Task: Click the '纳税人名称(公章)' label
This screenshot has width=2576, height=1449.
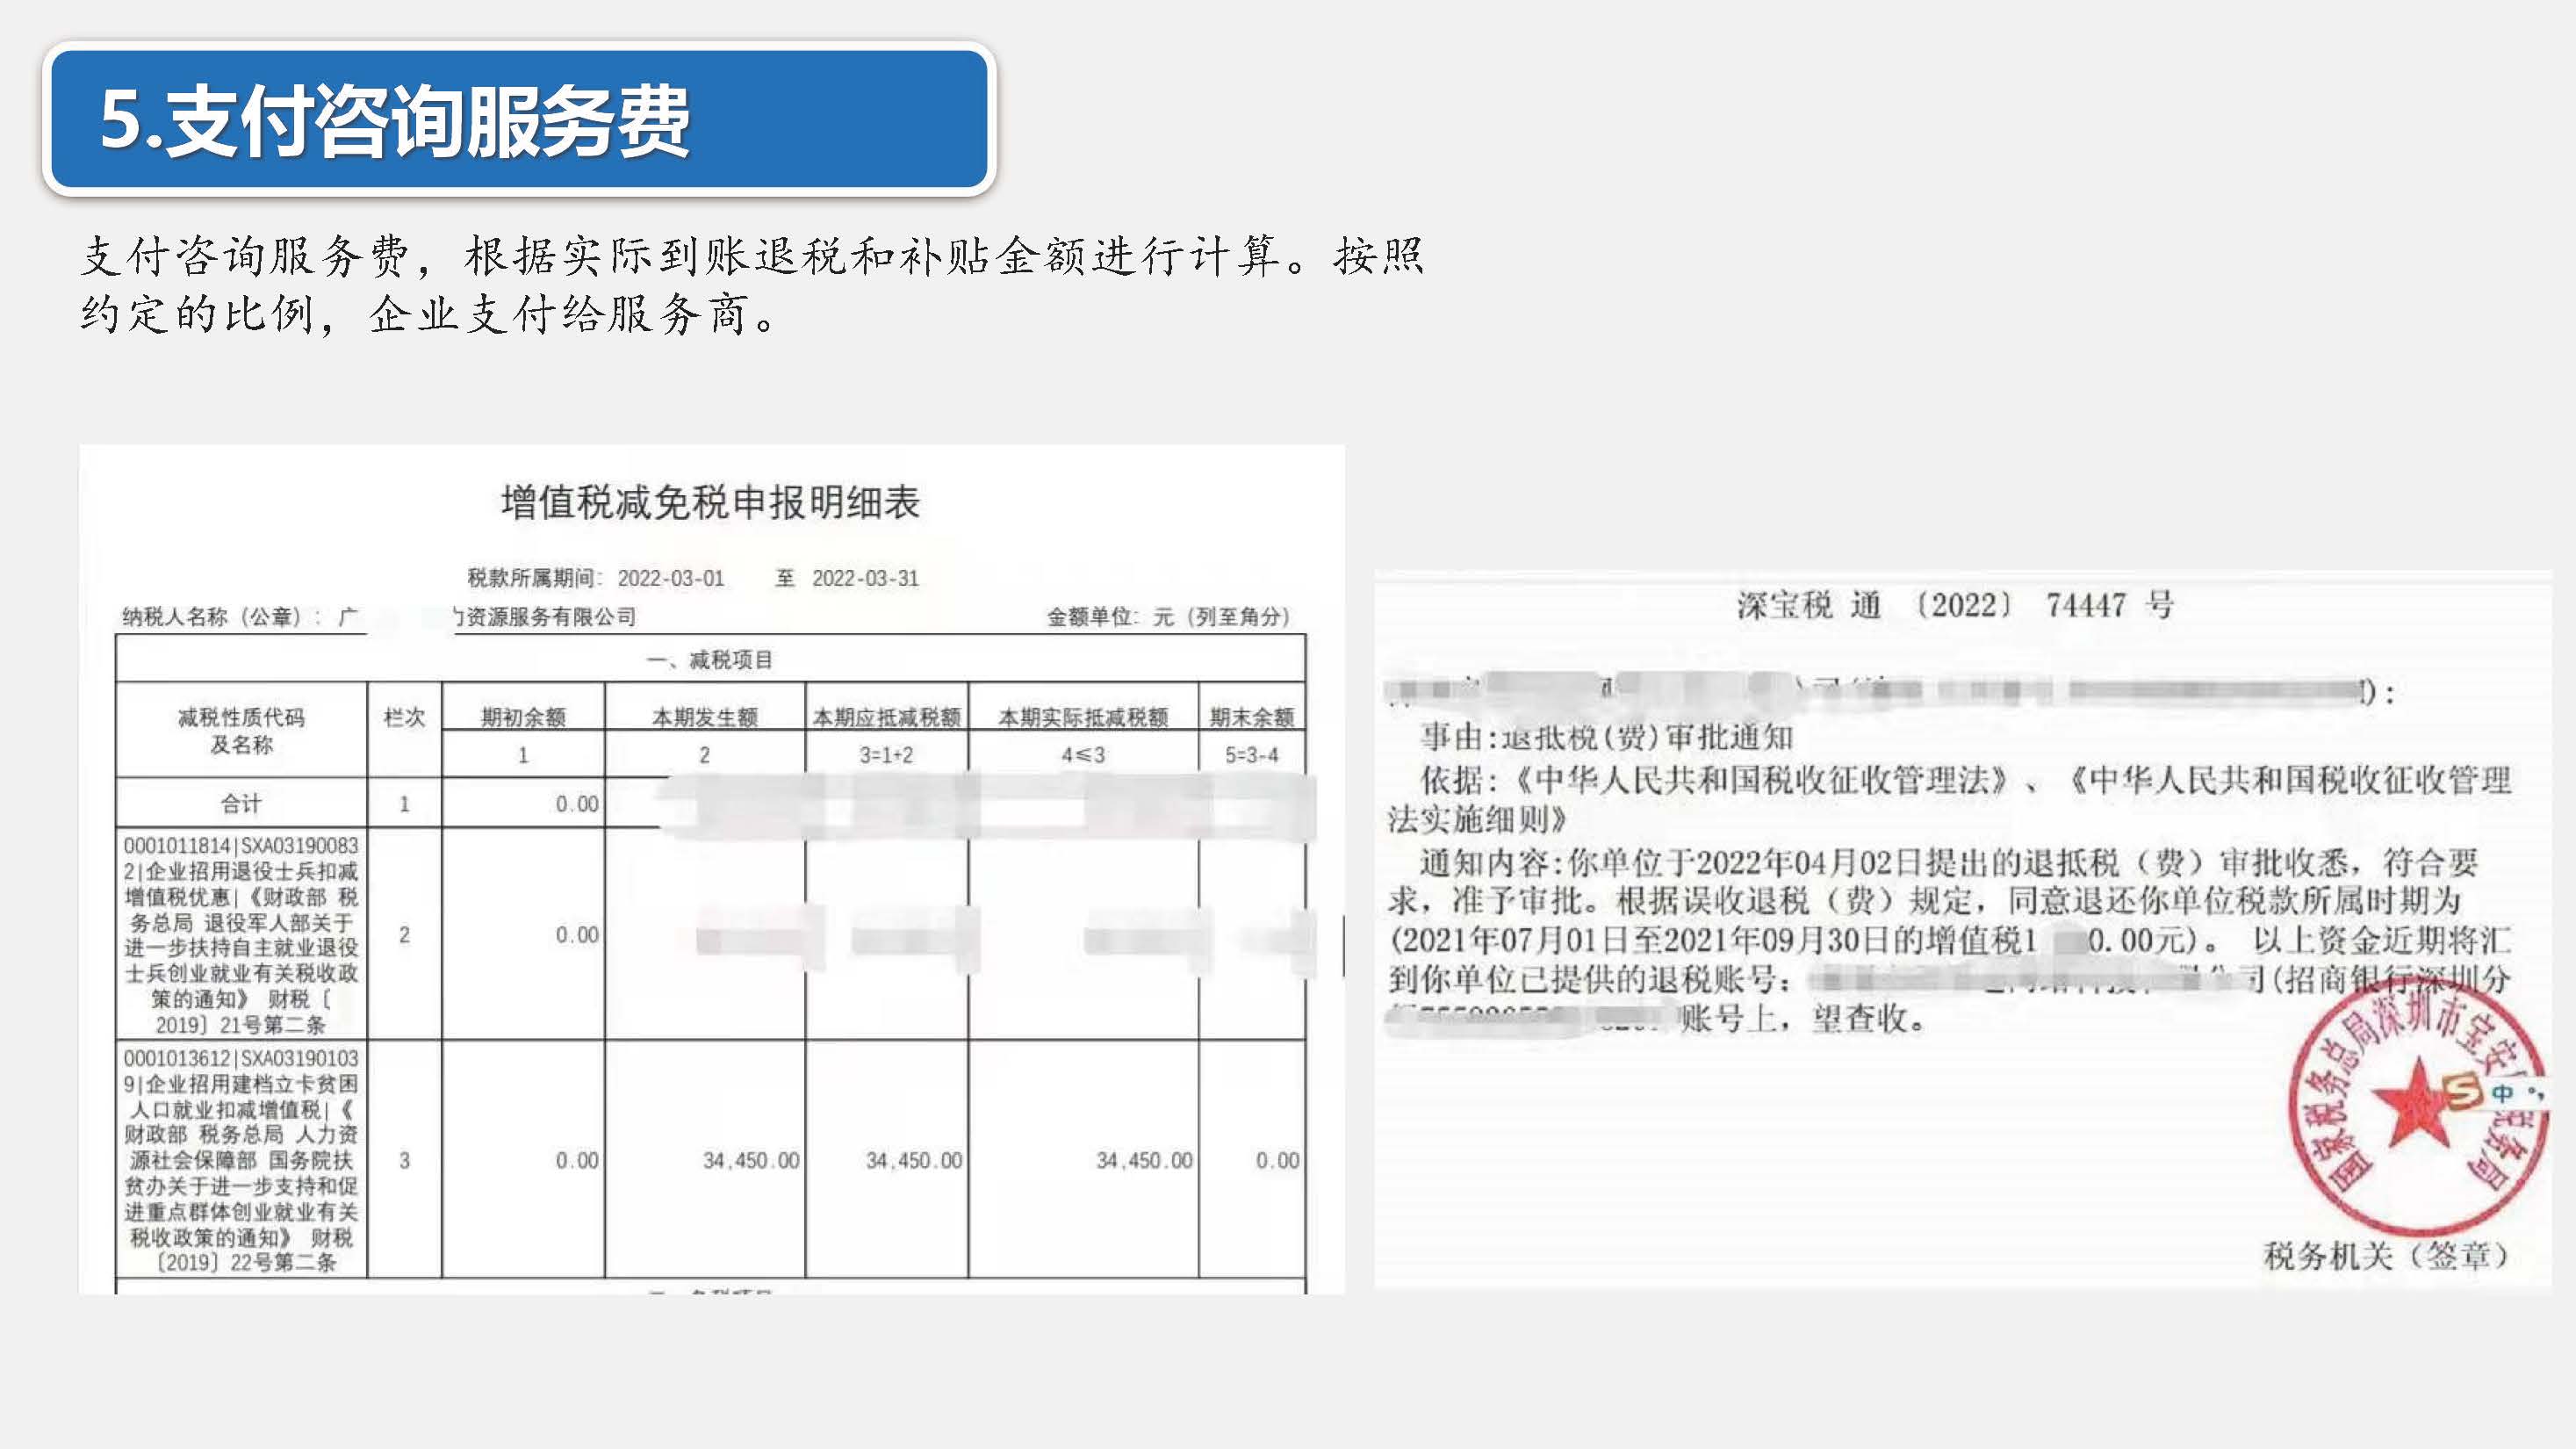Action: 221,616
